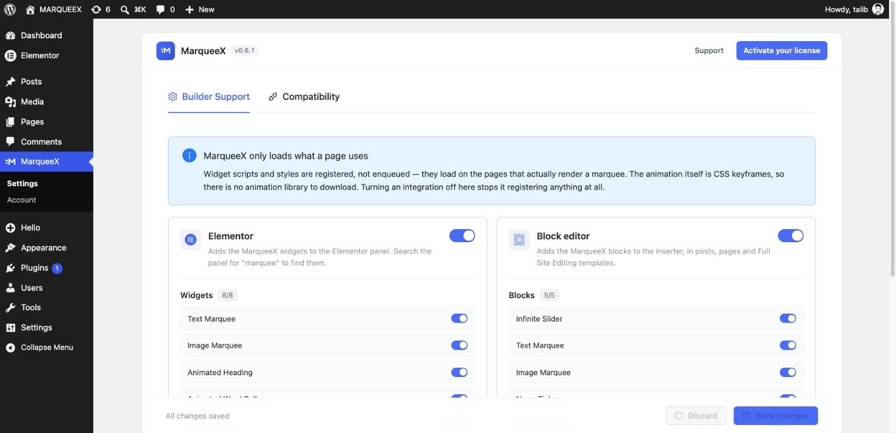896x433 pixels.
Task: Open the updates icon showing 6
Action: tap(96, 9)
